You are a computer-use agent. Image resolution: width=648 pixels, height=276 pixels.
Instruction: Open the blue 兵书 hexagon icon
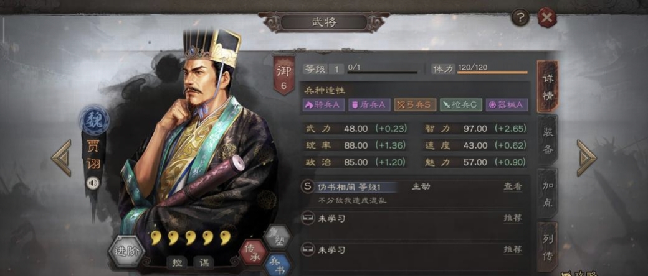click(x=277, y=264)
